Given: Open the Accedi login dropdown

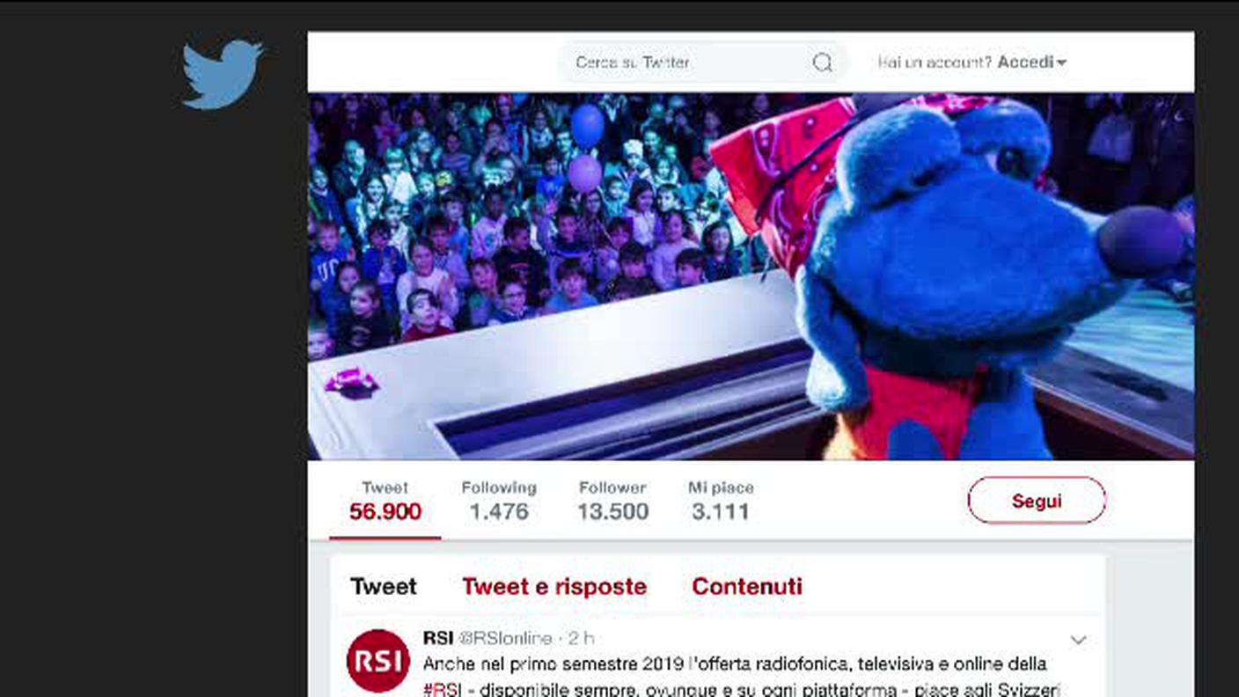Looking at the screenshot, I should tap(1032, 62).
